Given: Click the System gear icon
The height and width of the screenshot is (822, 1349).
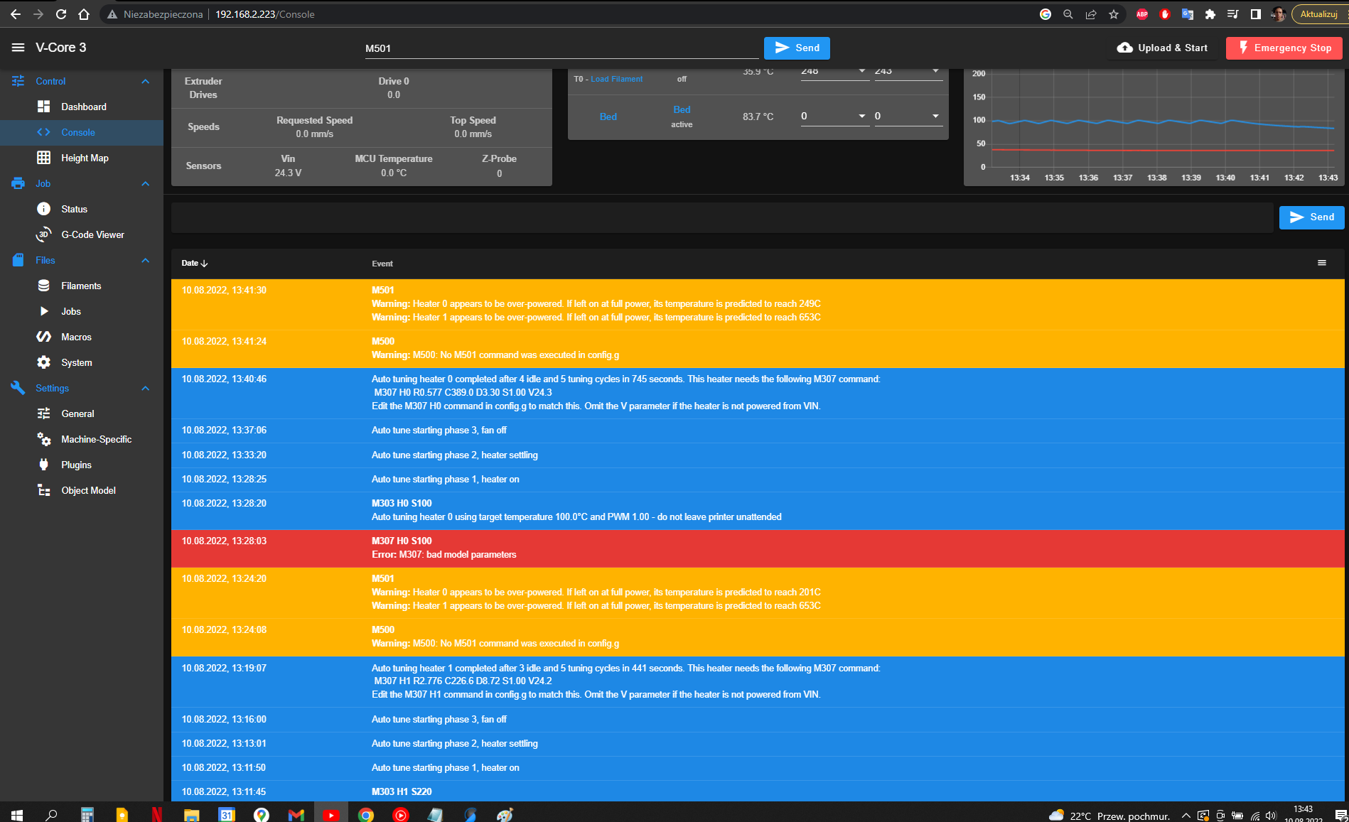Looking at the screenshot, I should (43, 362).
